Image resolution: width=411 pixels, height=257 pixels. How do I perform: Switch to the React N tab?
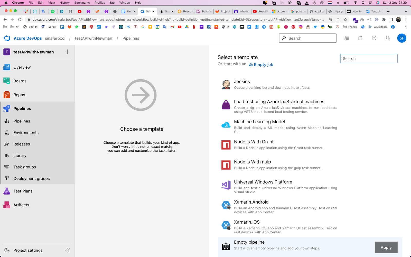coord(185,11)
